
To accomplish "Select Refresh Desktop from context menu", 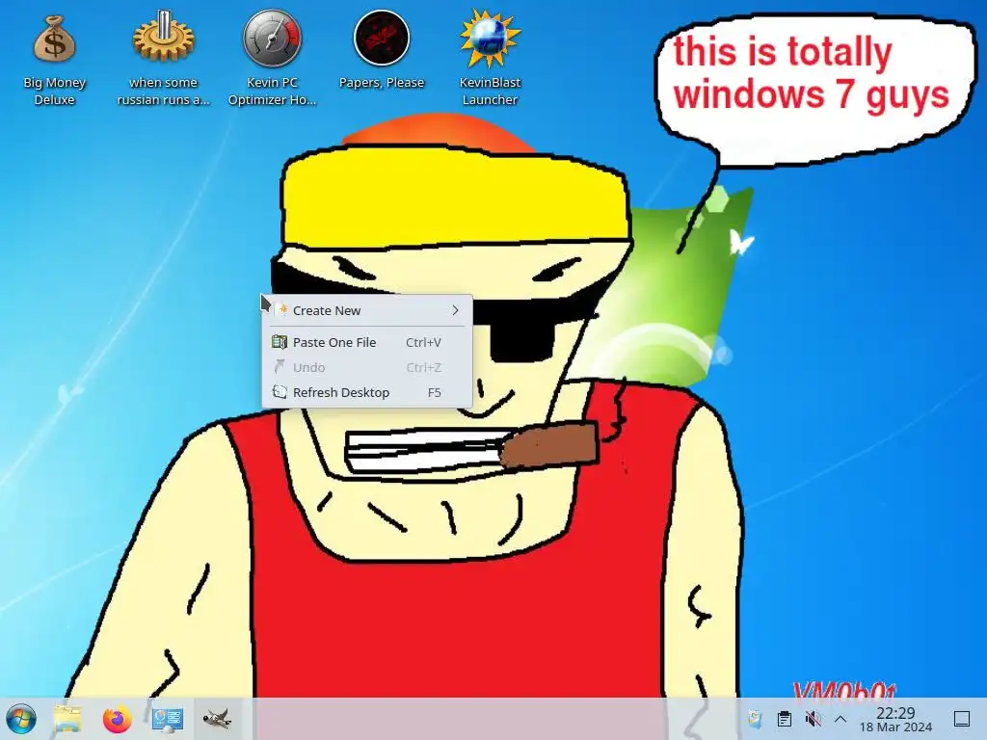I will click(367, 393).
